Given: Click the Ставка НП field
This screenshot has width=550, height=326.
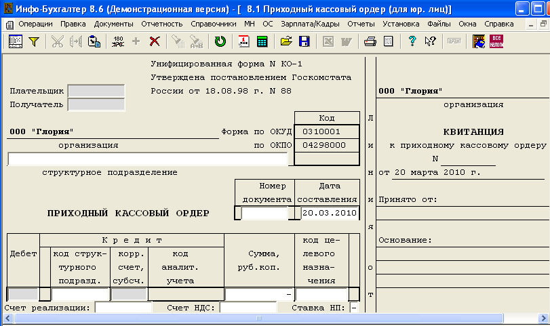Looking at the screenshot, I should coord(354,308).
